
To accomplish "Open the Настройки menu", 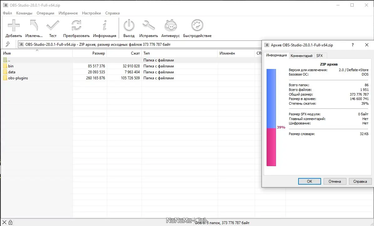I will [91, 13].
